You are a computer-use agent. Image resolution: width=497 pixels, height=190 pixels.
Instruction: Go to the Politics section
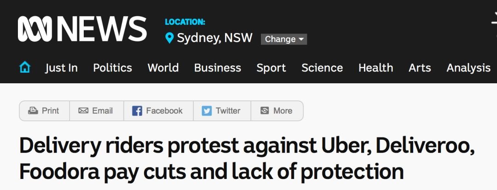[112, 68]
